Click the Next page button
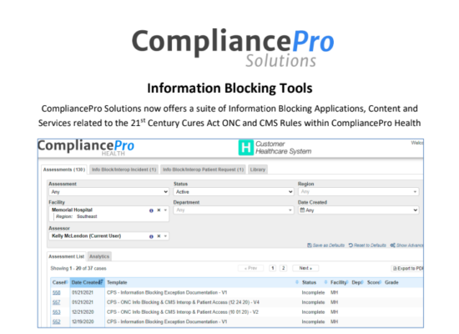 tap(305, 268)
